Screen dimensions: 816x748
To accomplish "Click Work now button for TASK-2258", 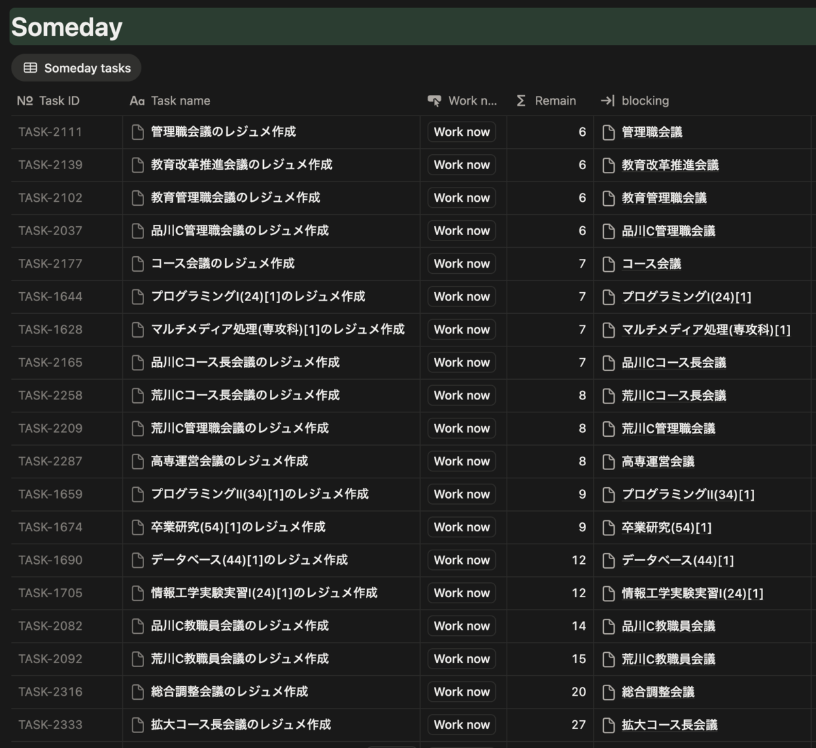I will 462,395.
